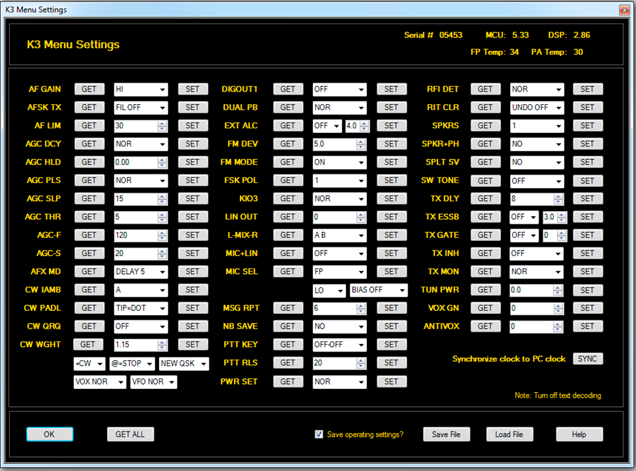
Task: Open AGC DCY dropdown
Action: [x=141, y=144]
